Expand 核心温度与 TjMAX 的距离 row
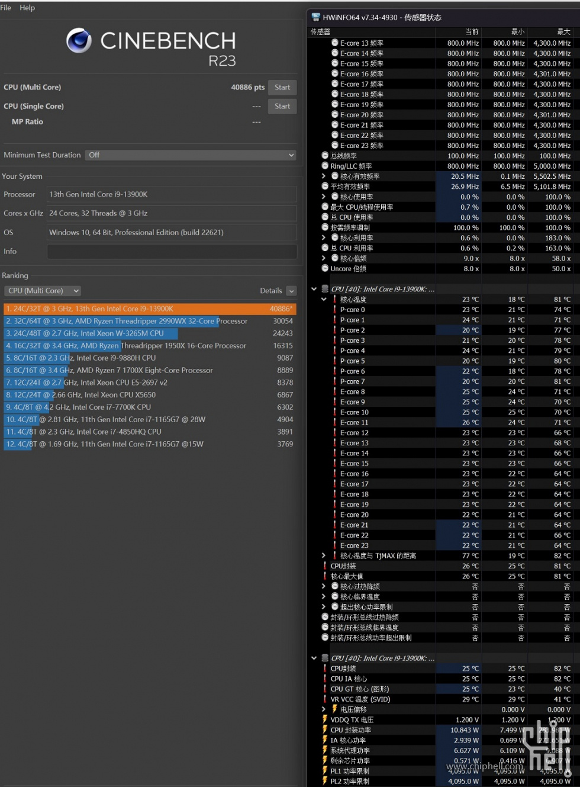 tap(324, 556)
